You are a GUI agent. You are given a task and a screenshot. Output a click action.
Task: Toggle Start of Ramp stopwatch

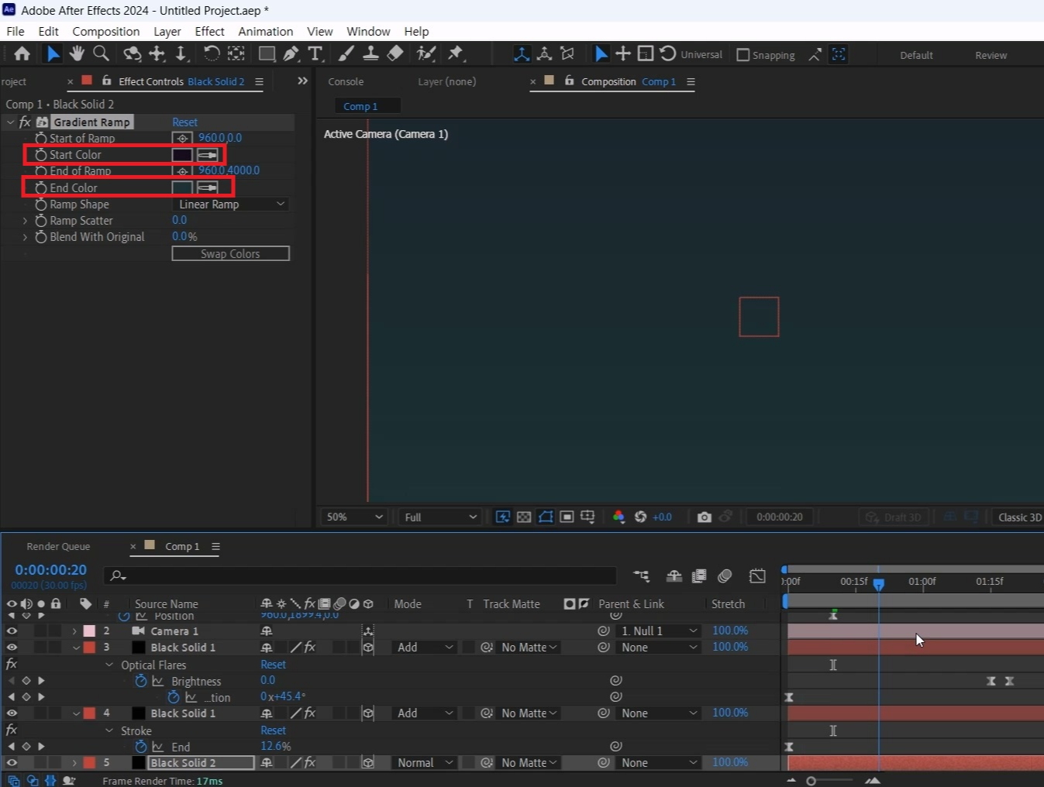coord(41,138)
